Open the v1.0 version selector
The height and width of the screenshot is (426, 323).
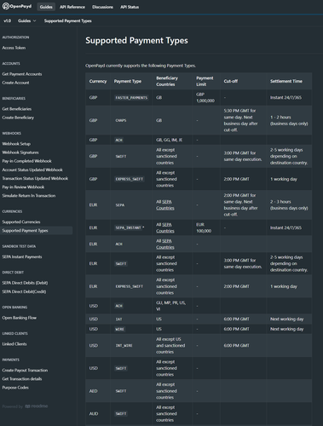pyautogui.click(x=7, y=20)
